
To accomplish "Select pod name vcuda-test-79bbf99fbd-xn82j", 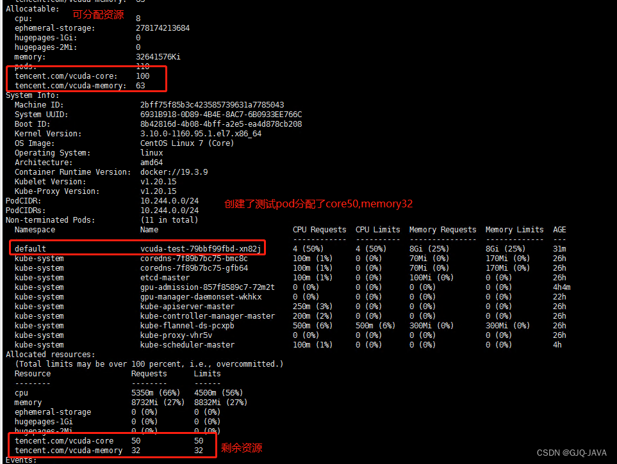I will coord(201,248).
